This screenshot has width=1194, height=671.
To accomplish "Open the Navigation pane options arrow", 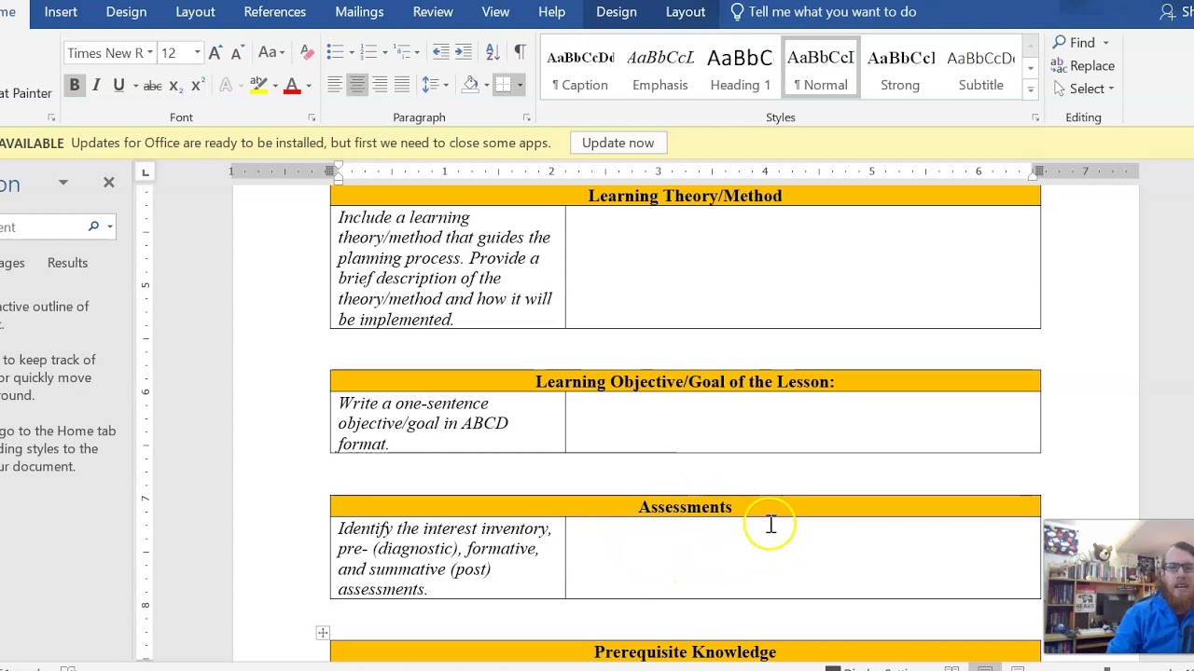I will (63, 183).
